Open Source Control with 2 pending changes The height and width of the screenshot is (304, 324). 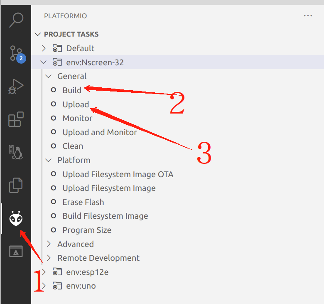click(16, 53)
